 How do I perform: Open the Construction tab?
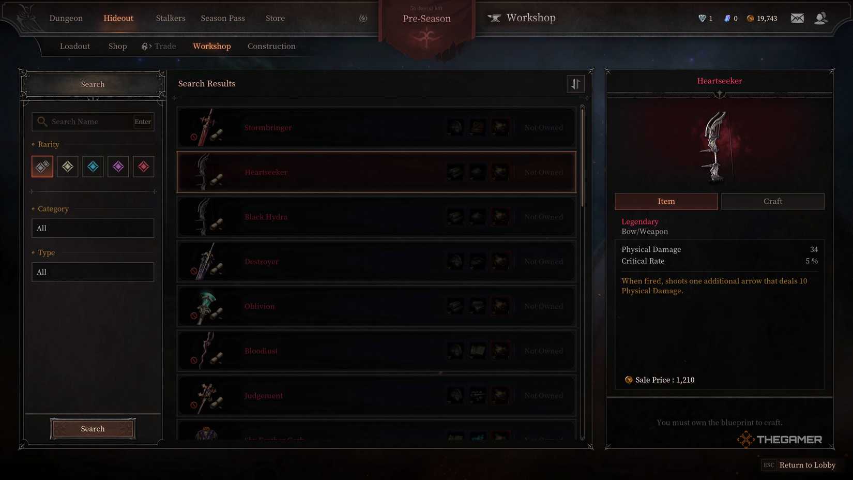coord(271,46)
